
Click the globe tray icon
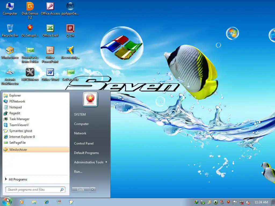click(196, 202)
